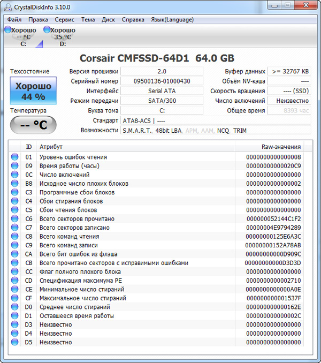
Task: Click status orb for attribute 01 read errors
Action: (x=14, y=157)
